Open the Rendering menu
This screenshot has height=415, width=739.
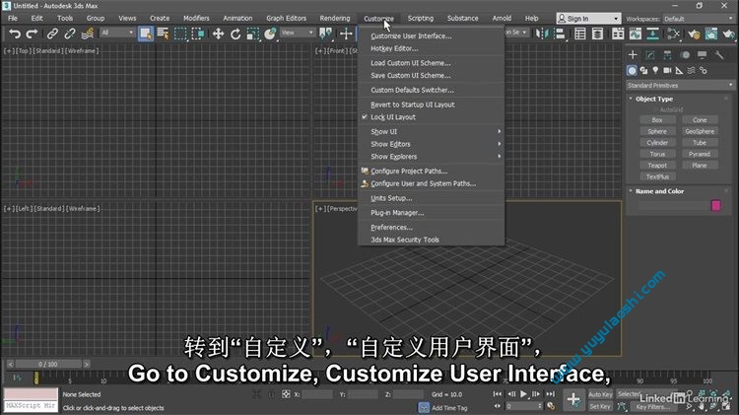(335, 18)
